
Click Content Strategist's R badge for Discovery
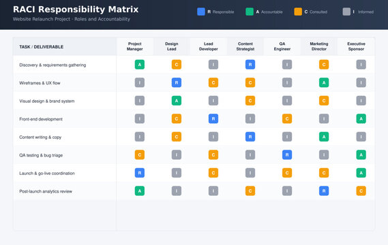(250, 65)
